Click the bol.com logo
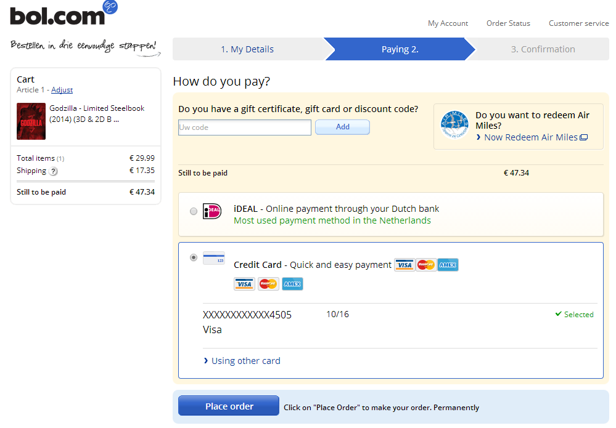This screenshot has height=428, width=616. tap(64, 14)
